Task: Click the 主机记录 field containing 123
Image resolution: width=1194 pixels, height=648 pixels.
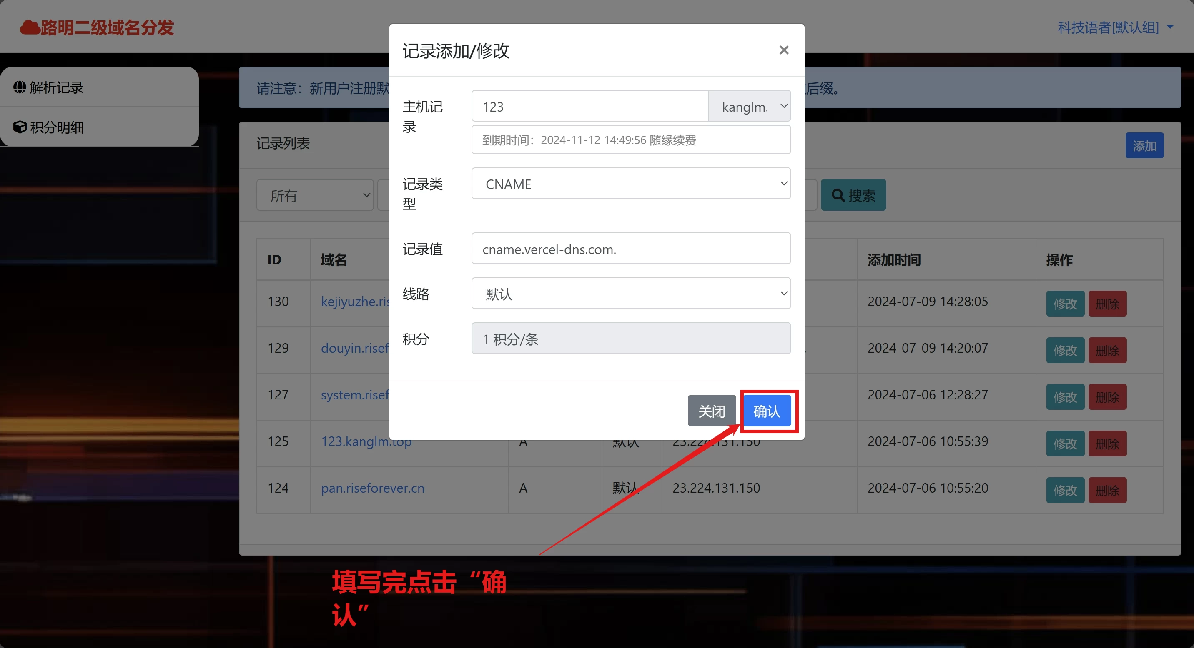Action: point(589,107)
